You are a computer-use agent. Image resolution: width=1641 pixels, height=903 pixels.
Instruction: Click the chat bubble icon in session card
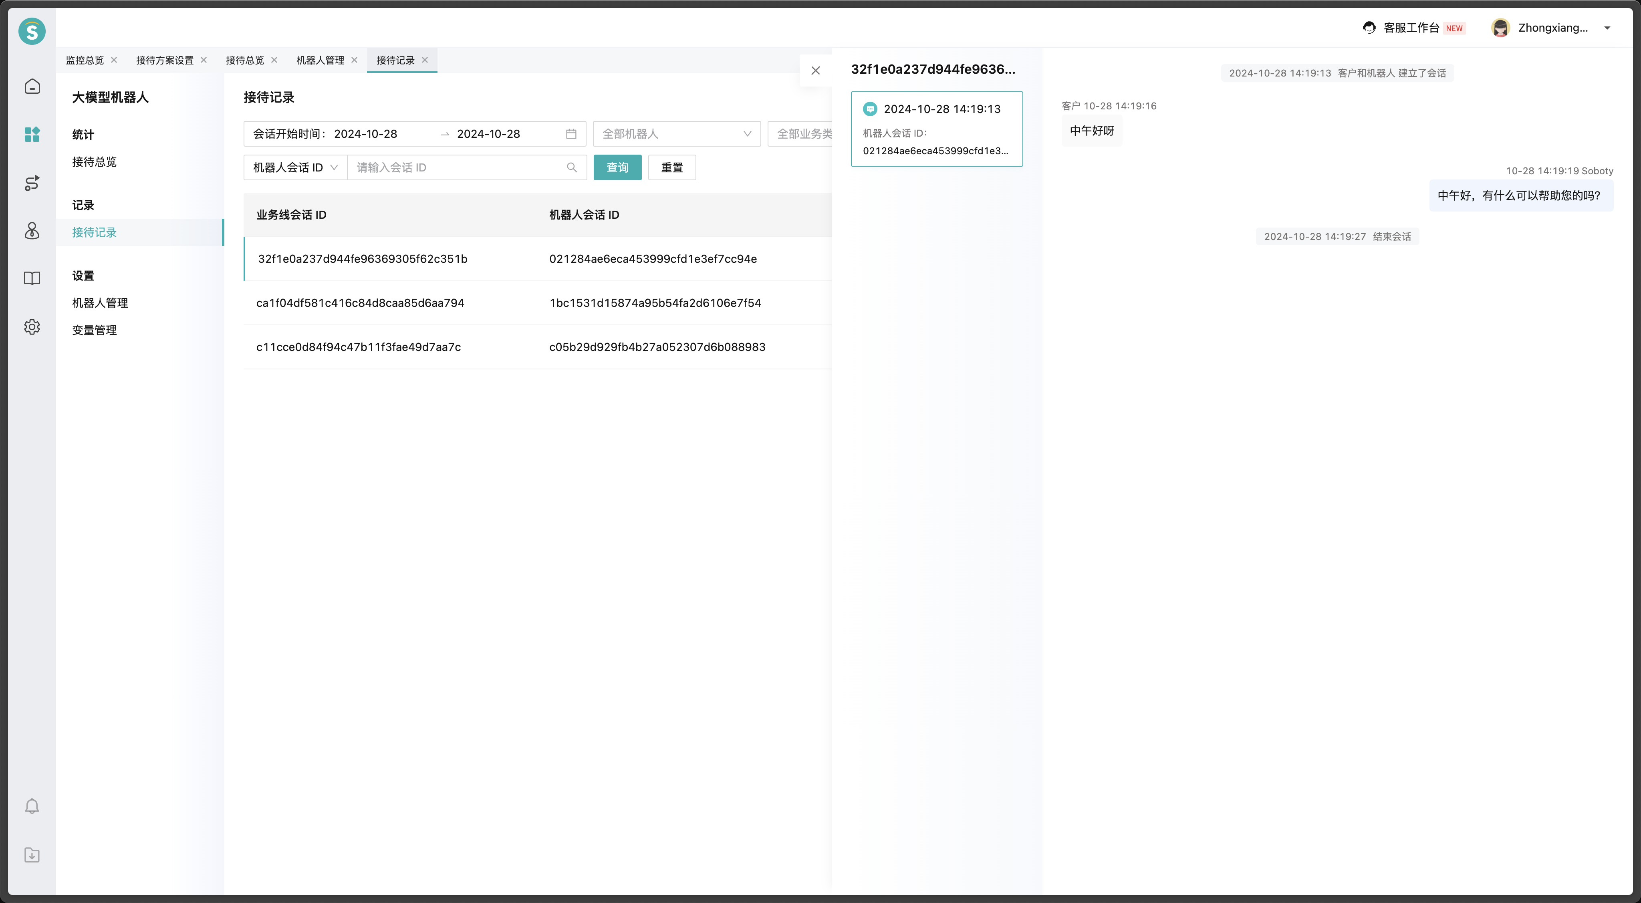(x=869, y=109)
